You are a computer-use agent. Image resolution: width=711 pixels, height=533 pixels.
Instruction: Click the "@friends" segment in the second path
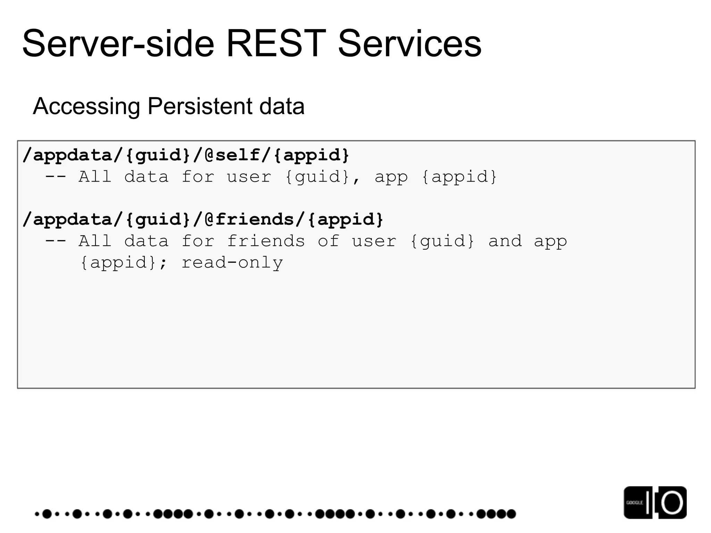[x=249, y=219]
